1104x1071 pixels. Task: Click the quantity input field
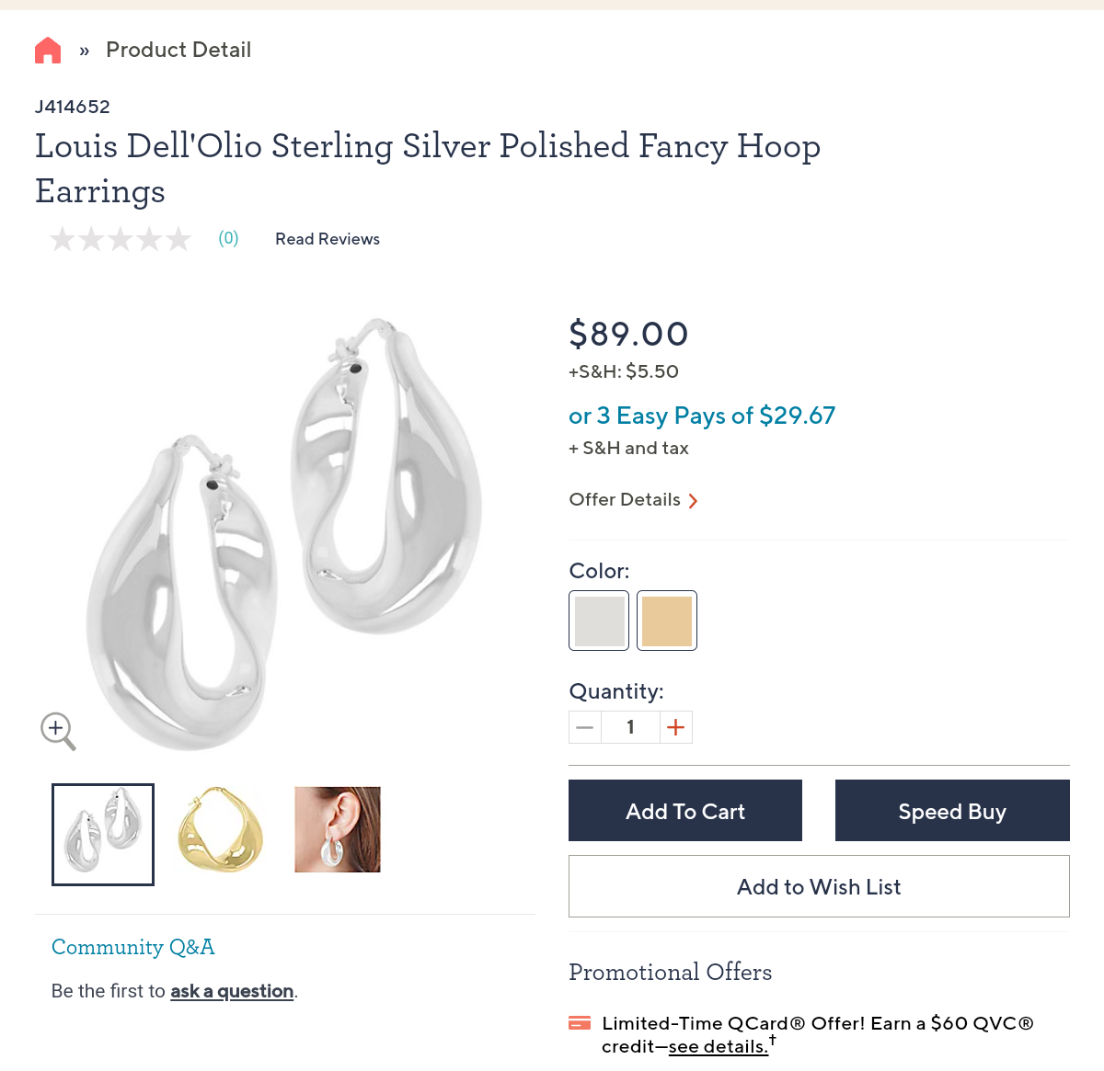[630, 727]
